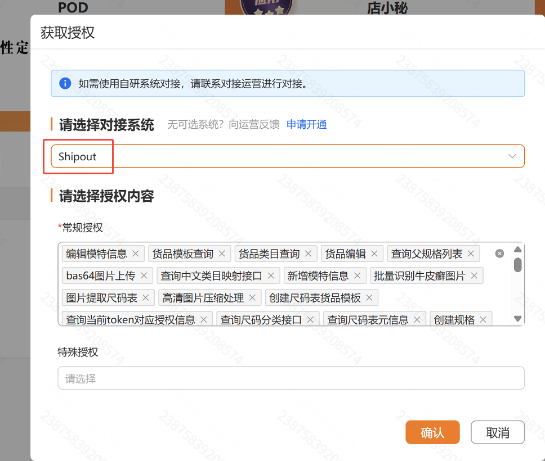Viewport: 545px width, 461px height.
Task: Click the 请选择对接系统 heading
Action: pyautogui.click(x=106, y=125)
